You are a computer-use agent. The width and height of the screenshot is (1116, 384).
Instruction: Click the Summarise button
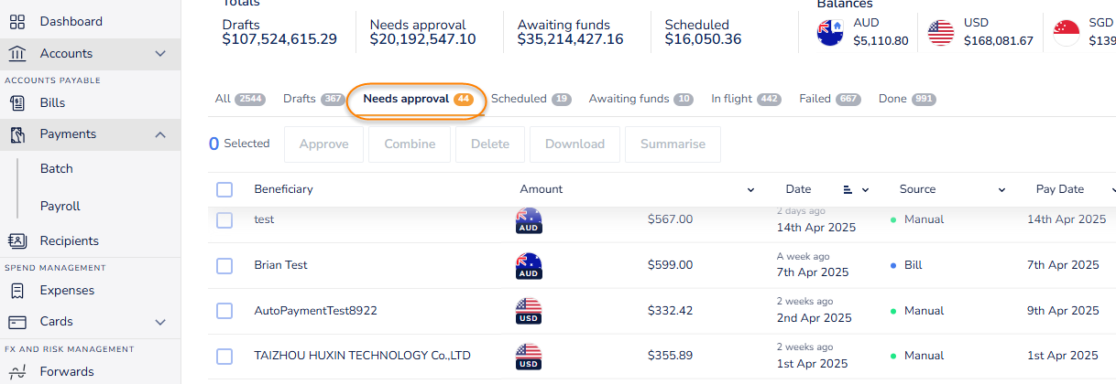[673, 144]
